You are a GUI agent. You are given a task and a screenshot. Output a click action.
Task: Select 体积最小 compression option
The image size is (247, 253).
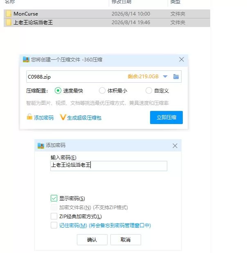(x=102, y=91)
